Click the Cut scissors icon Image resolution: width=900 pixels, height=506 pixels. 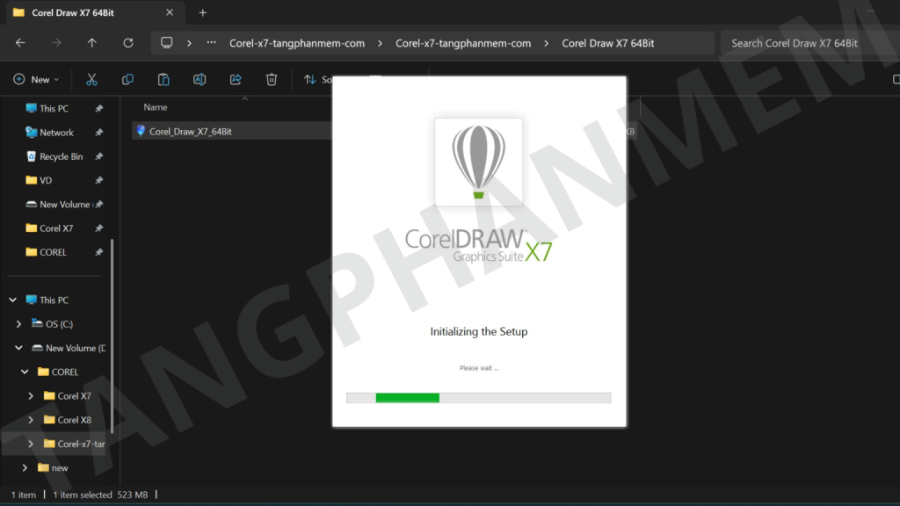tap(91, 79)
